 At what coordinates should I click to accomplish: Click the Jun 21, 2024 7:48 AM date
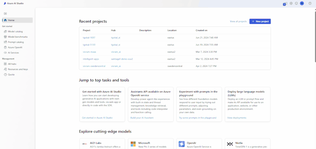point(206,38)
